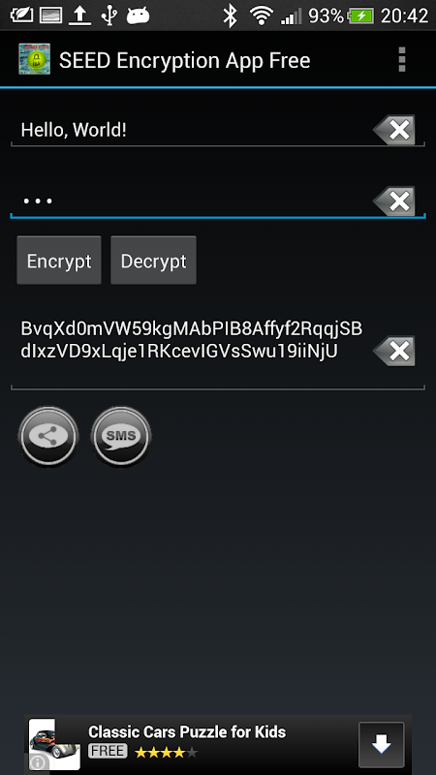This screenshot has width=436, height=775.
Task: Focus the masked password field
Action: click(x=191, y=201)
